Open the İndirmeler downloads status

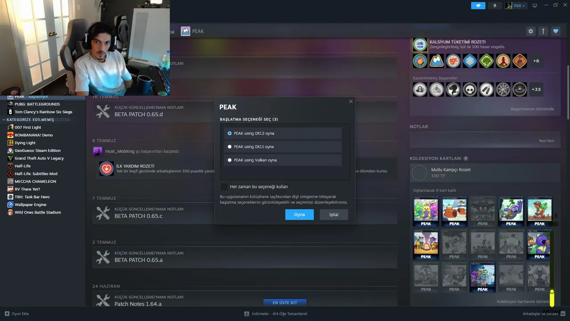point(276,314)
